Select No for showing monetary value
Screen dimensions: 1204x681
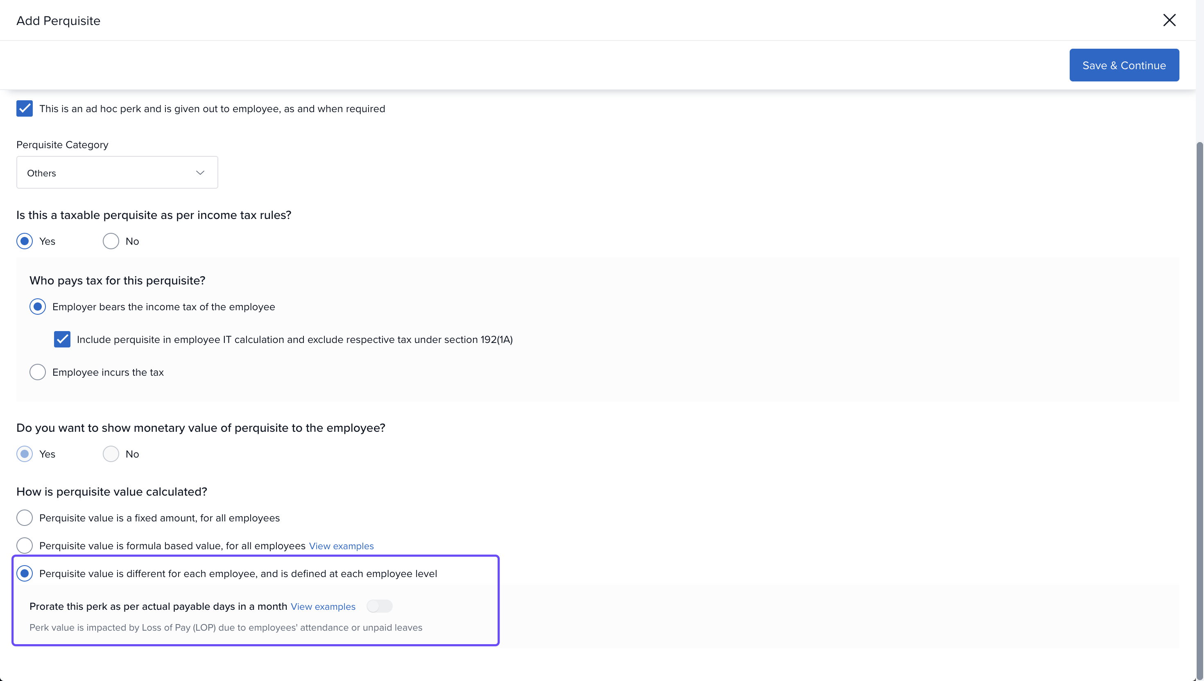click(x=111, y=454)
